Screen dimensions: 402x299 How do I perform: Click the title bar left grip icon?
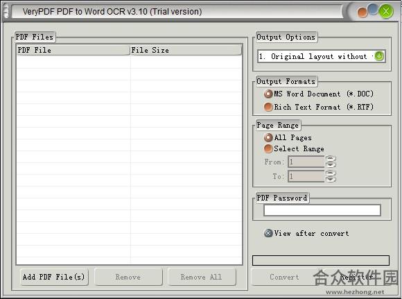coord(6,11)
